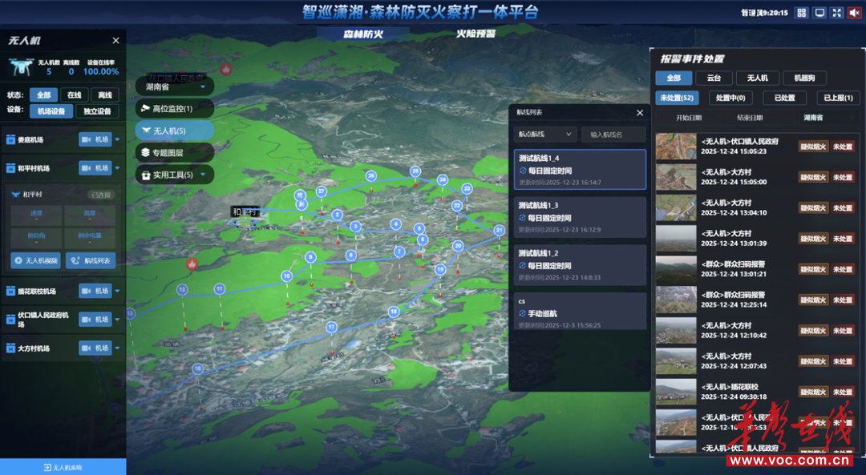Expand the 实用工具(5) map menu

pyautogui.click(x=174, y=175)
